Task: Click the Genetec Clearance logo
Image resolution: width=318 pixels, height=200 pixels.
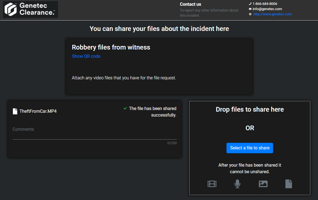Action: (x=31, y=10)
